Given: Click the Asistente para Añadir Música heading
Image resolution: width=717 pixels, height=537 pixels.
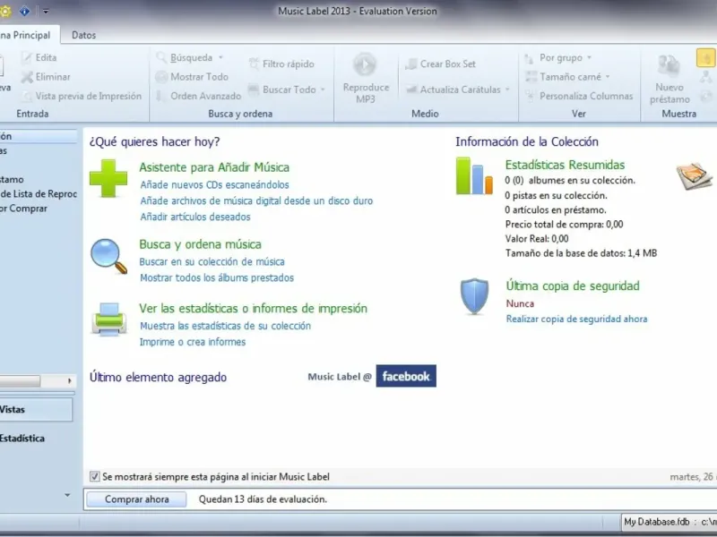Looking at the screenshot, I should pos(214,167).
